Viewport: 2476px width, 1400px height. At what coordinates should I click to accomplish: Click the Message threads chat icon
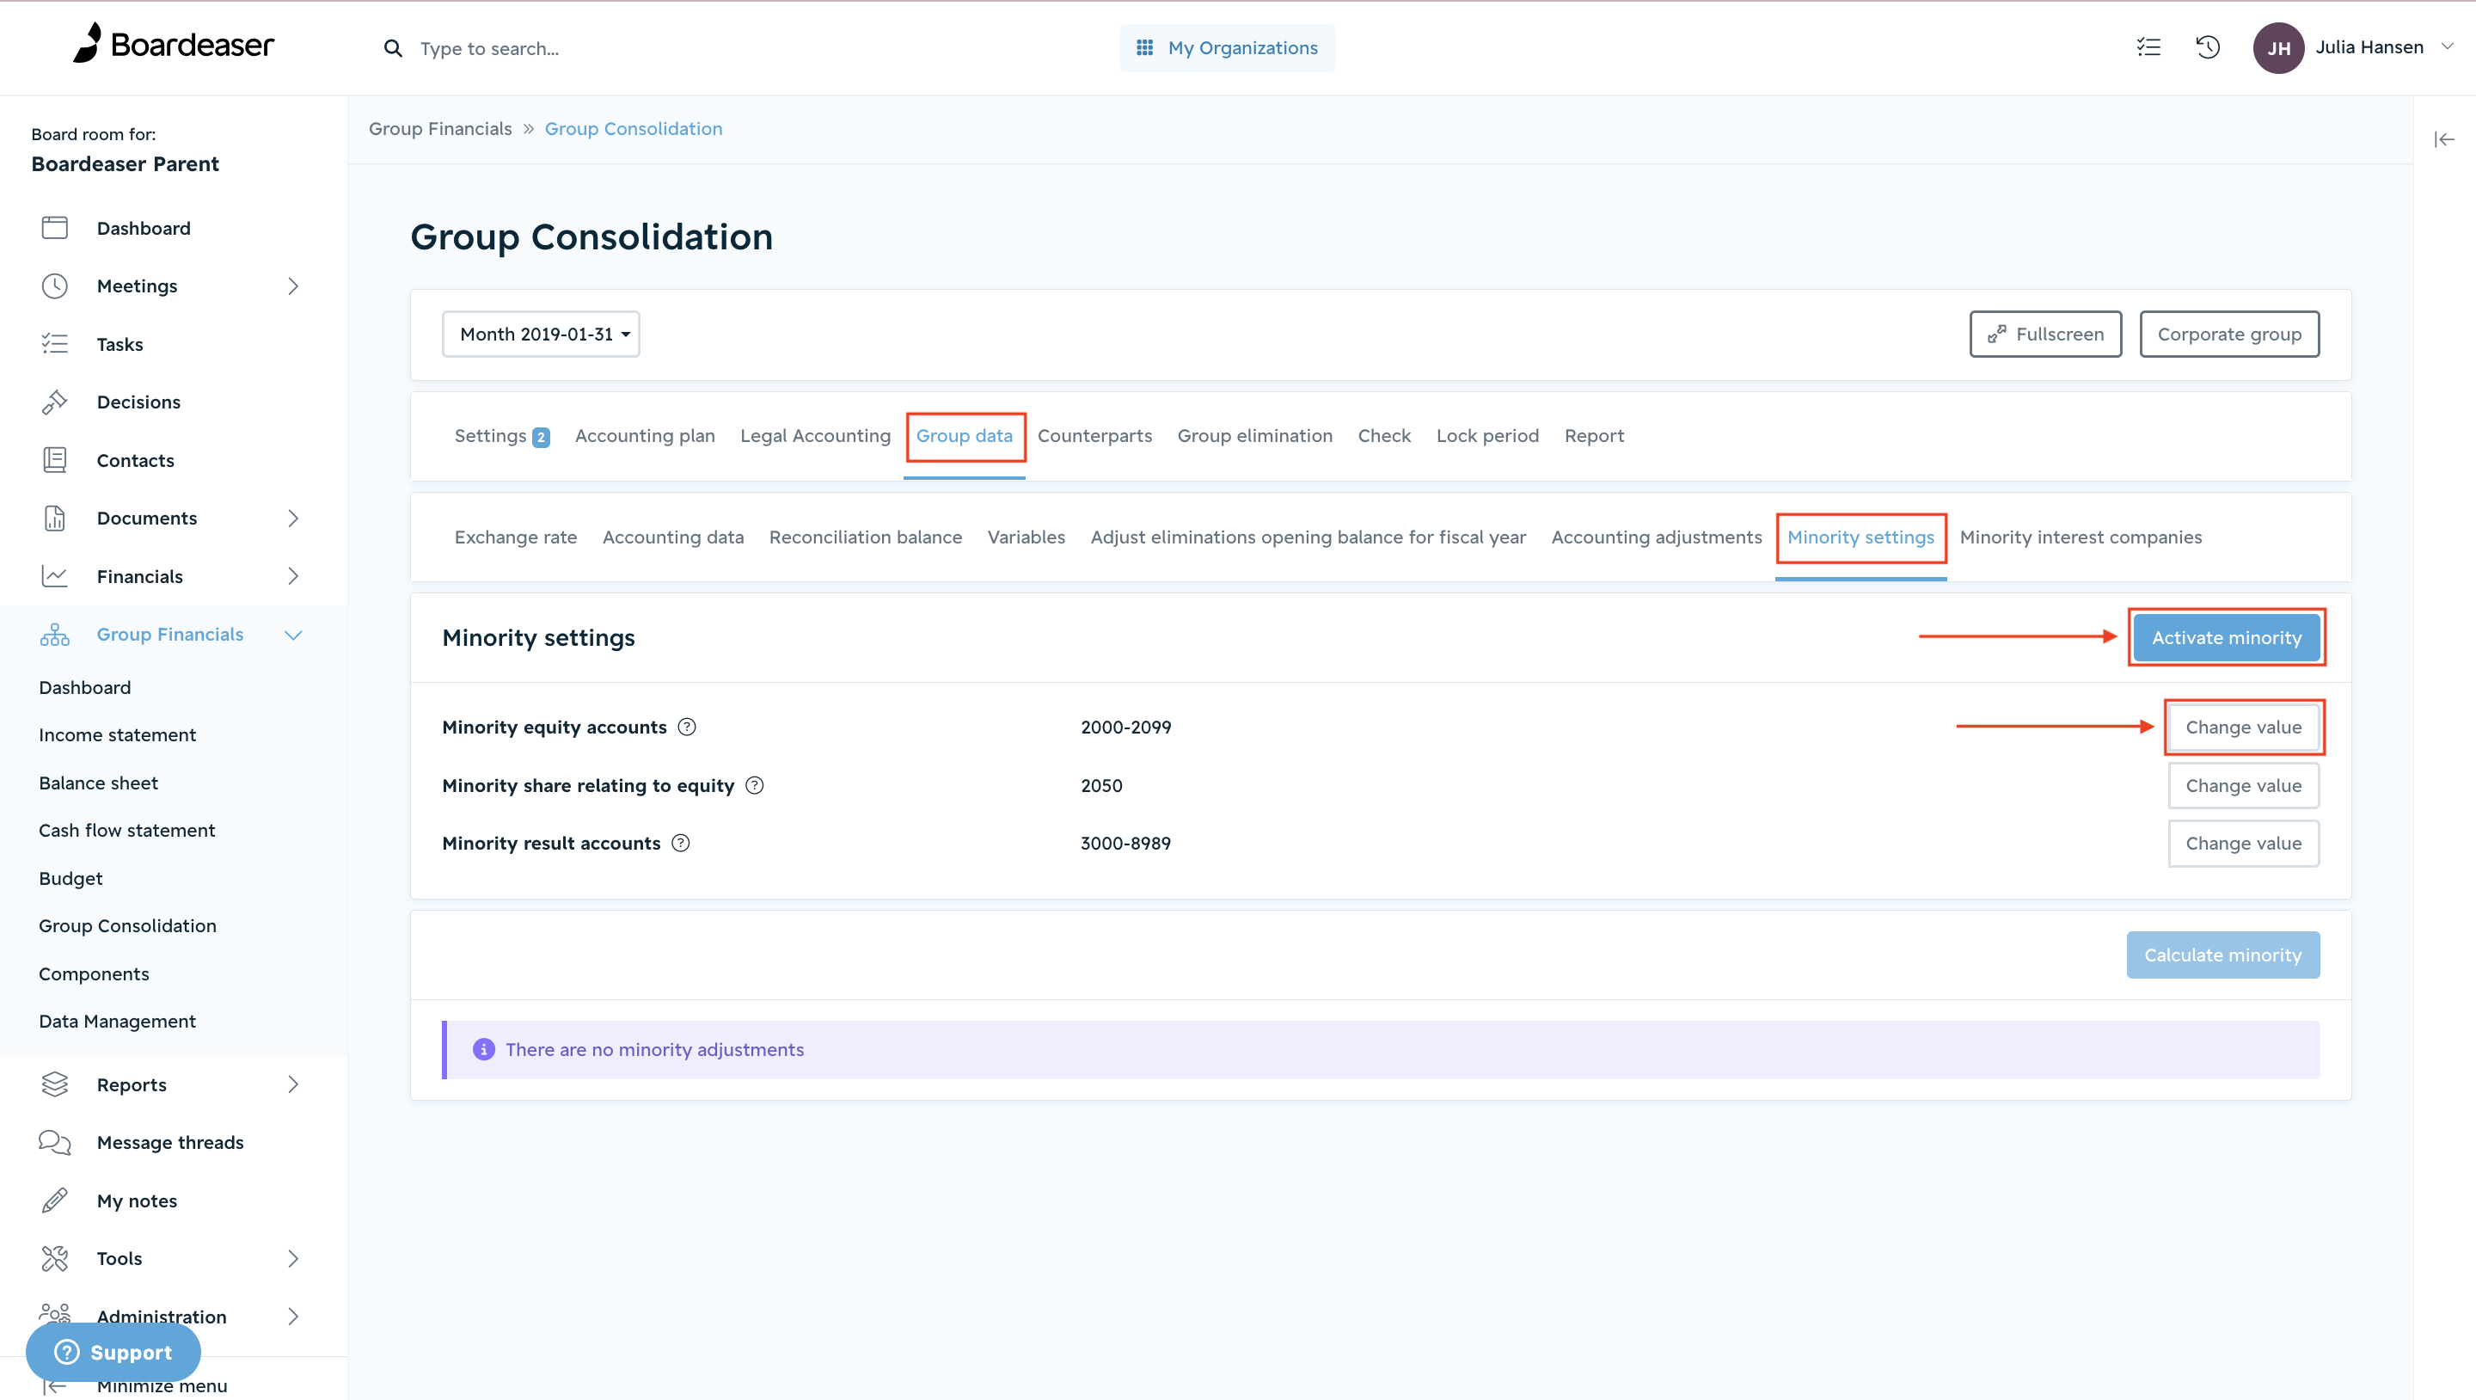click(x=55, y=1142)
